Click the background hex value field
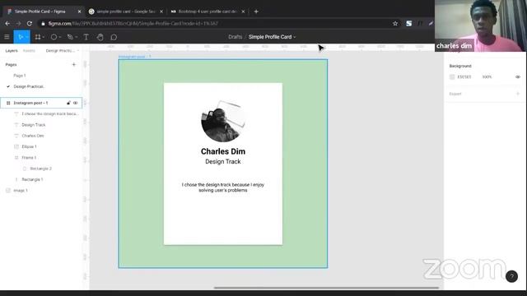Viewport: 527px width, 296px height. click(x=464, y=76)
